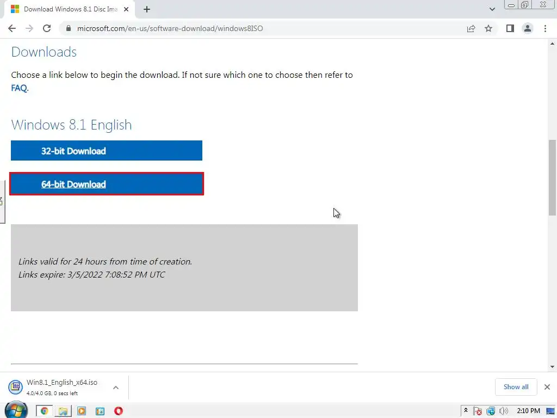Screen dimensions: 557x418
Task: Open a new browser tab
Action: pos(147,9)
